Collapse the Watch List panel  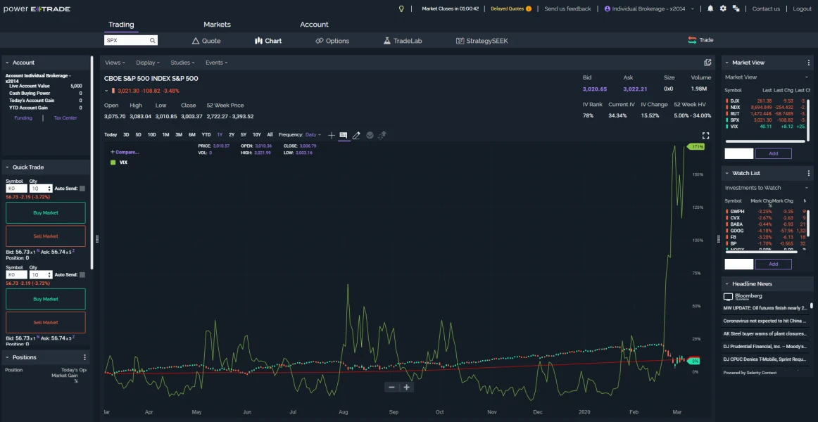coord(727,173)
